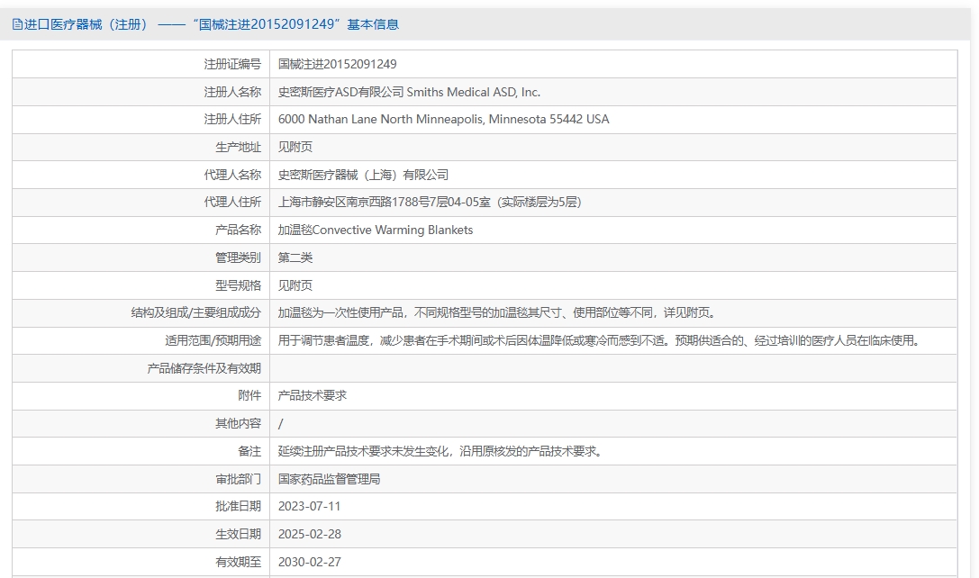Image resolution: width=979 pixels, height=578 pixels.
Task: Click the label 注册人住所
Action: (232, 119)
